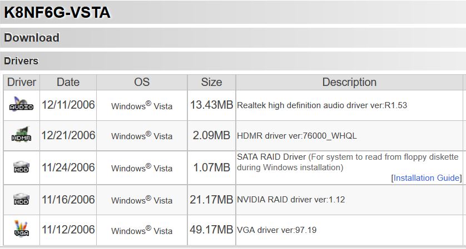
Task: Select the Download section heading
Action: pos(32,38)
